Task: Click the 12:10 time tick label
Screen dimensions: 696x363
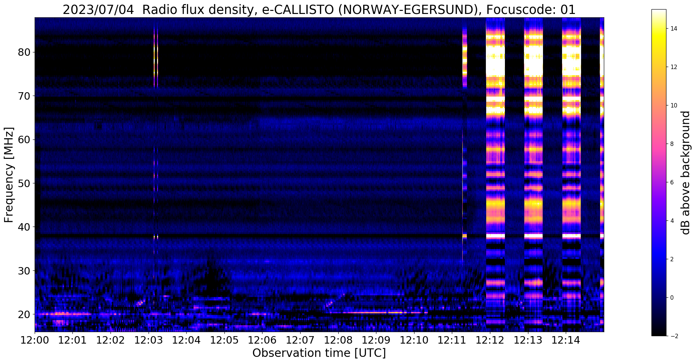Action: click(x=414, y=340)
